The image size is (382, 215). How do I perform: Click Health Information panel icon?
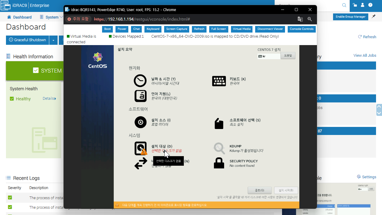(8, 56)
